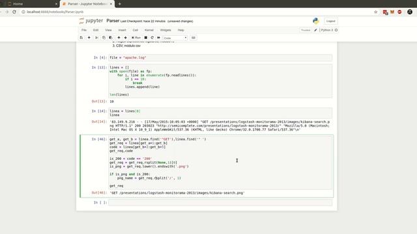The image size is (417, 234).
Task: Move the selected cell up
Action: [x=119, y=38]
